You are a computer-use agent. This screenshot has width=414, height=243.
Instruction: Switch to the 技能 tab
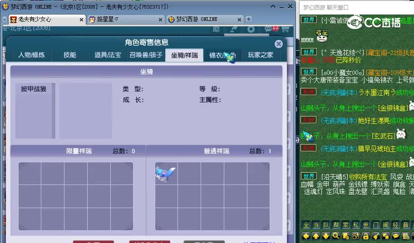(x=70, y=55)
